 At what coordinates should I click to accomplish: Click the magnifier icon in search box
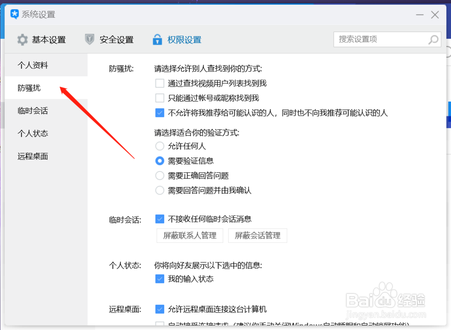[x=433, y=39]
